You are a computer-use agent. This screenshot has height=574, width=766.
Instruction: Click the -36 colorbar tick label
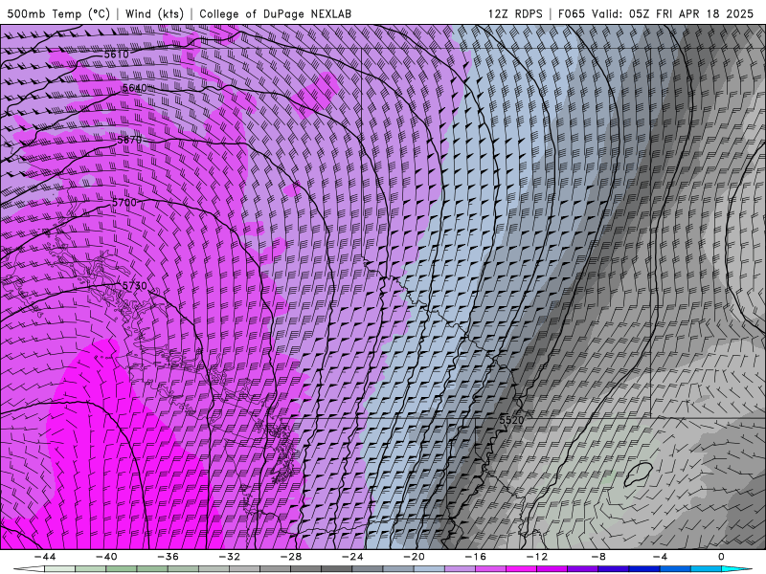[x=169, y=557]
